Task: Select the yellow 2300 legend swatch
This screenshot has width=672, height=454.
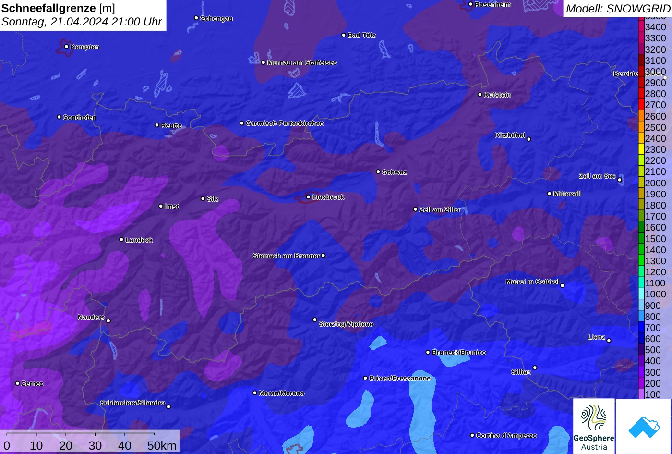Action: coord(641,149)
